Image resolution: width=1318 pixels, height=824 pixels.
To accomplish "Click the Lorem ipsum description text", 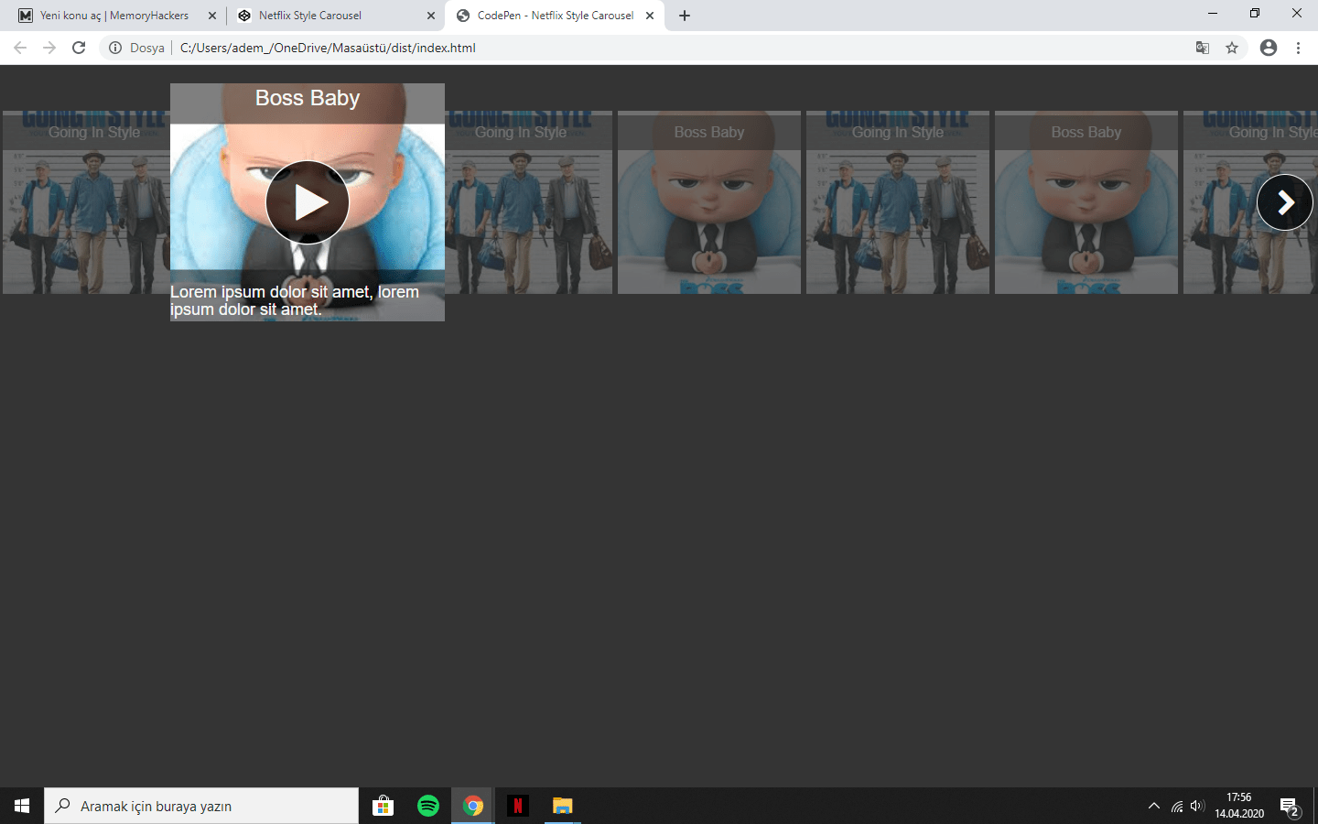I will pos(295,300).
